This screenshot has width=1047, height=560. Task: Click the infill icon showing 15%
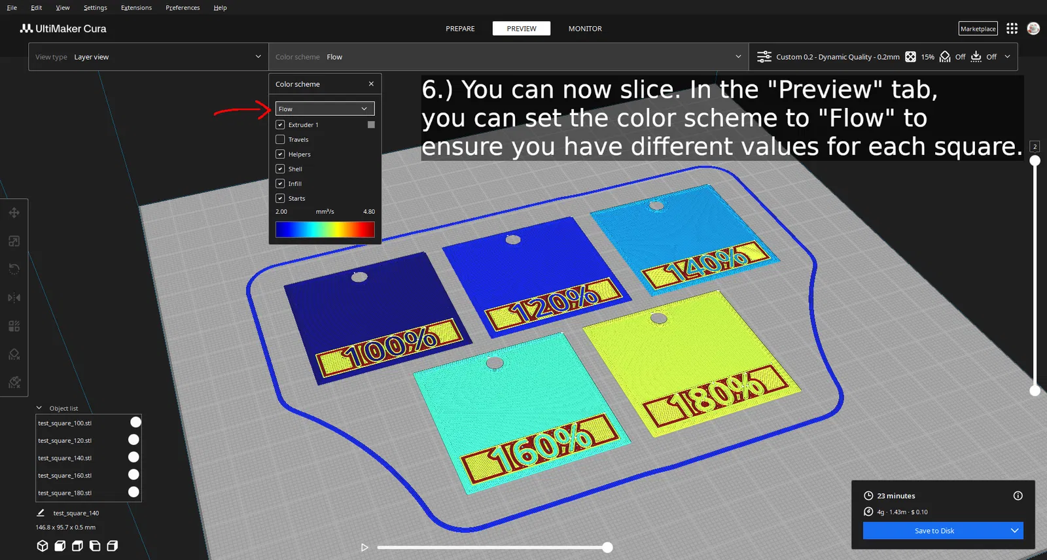910,57
